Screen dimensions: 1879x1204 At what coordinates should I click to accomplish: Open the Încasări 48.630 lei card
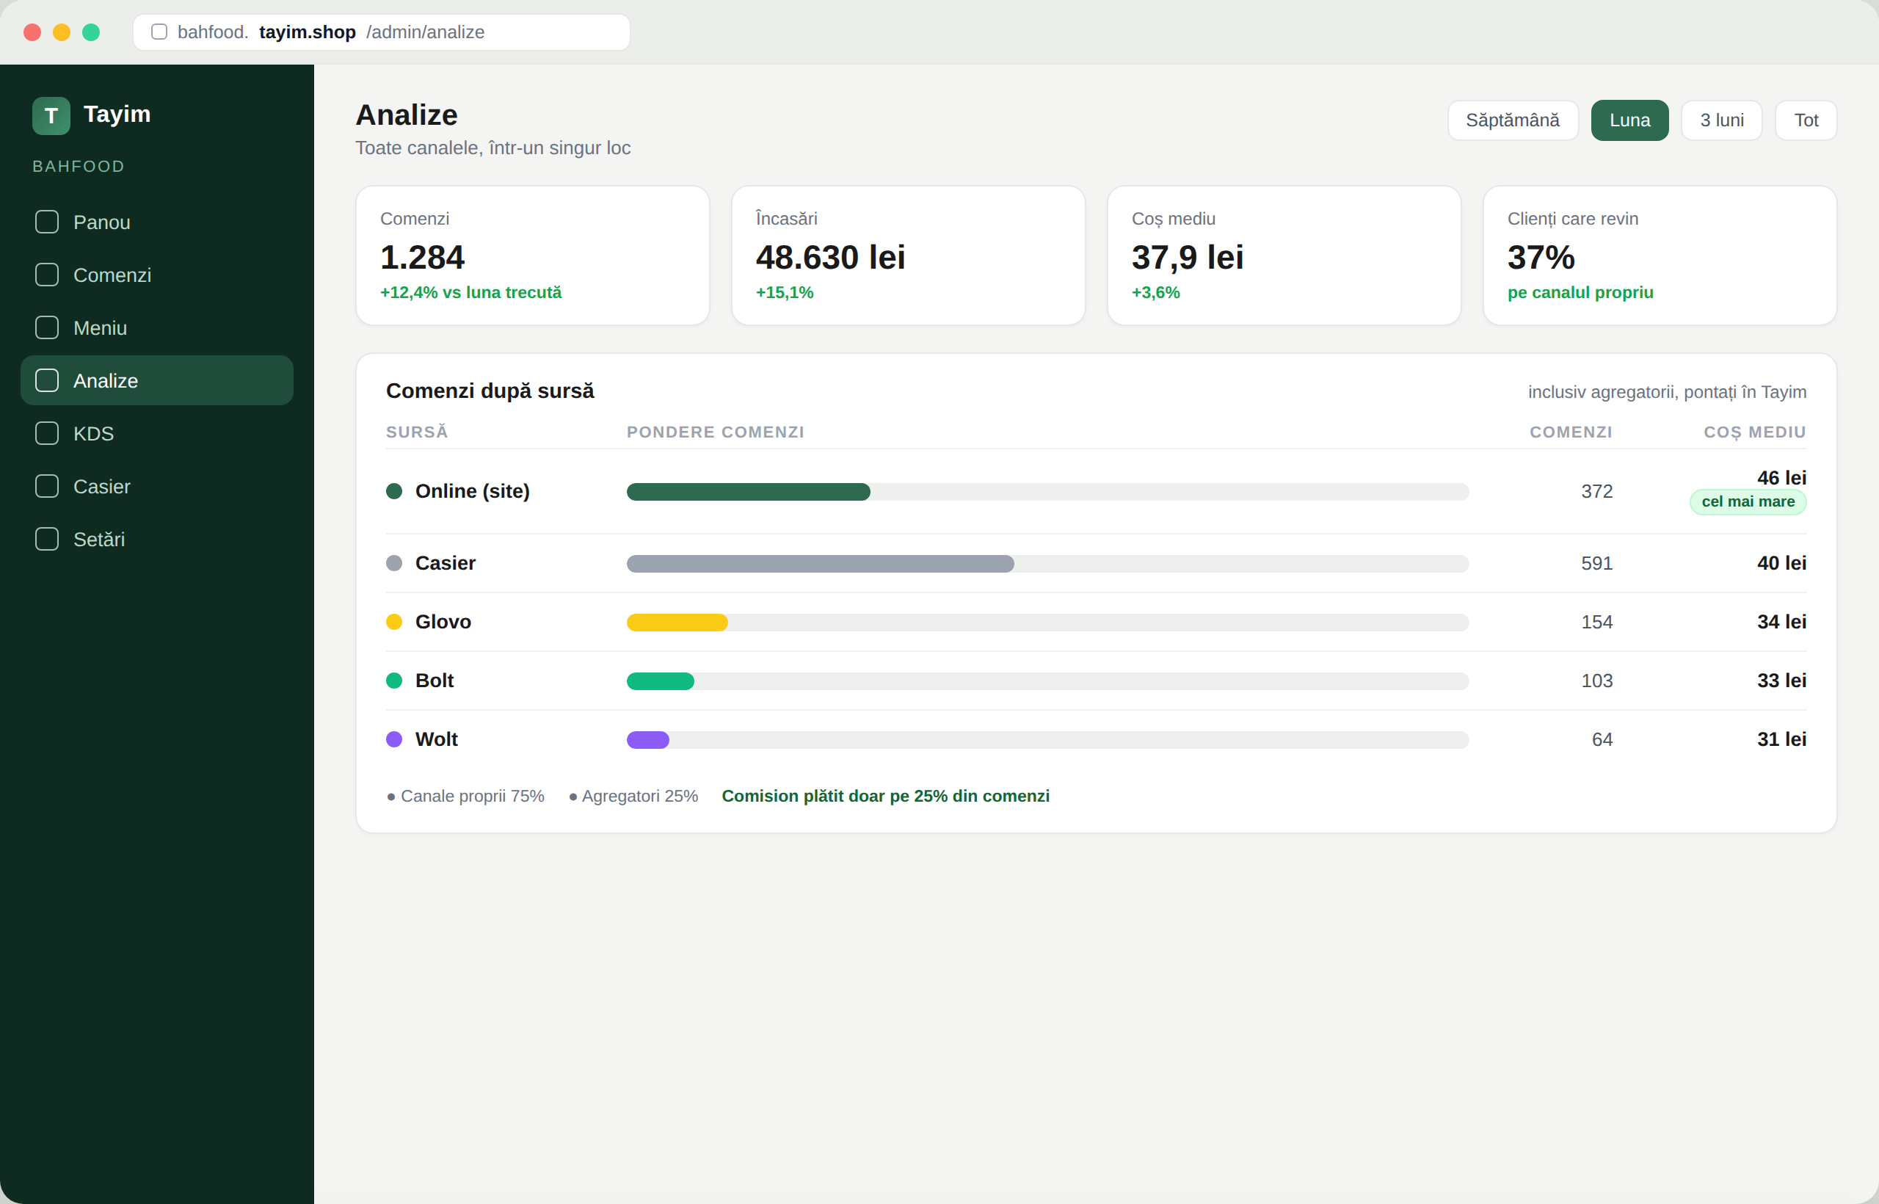(x=908, y=255)
